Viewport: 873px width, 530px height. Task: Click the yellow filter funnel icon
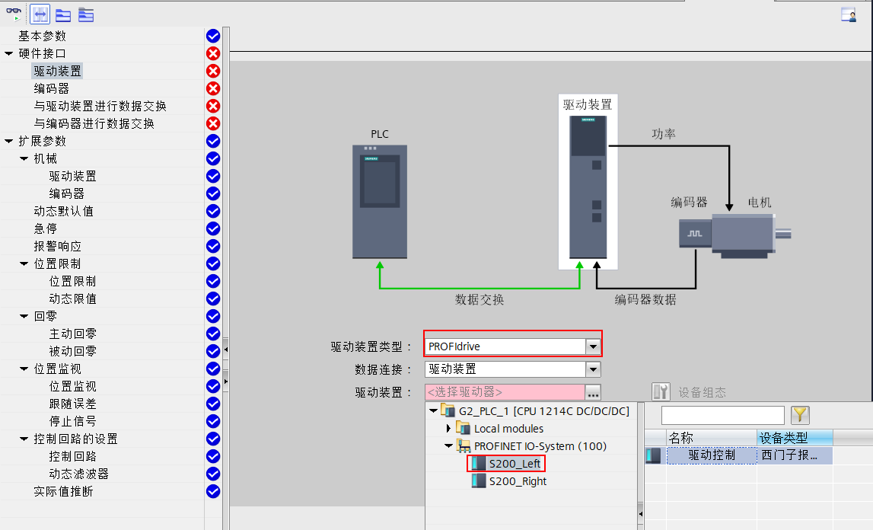(799, 415)
